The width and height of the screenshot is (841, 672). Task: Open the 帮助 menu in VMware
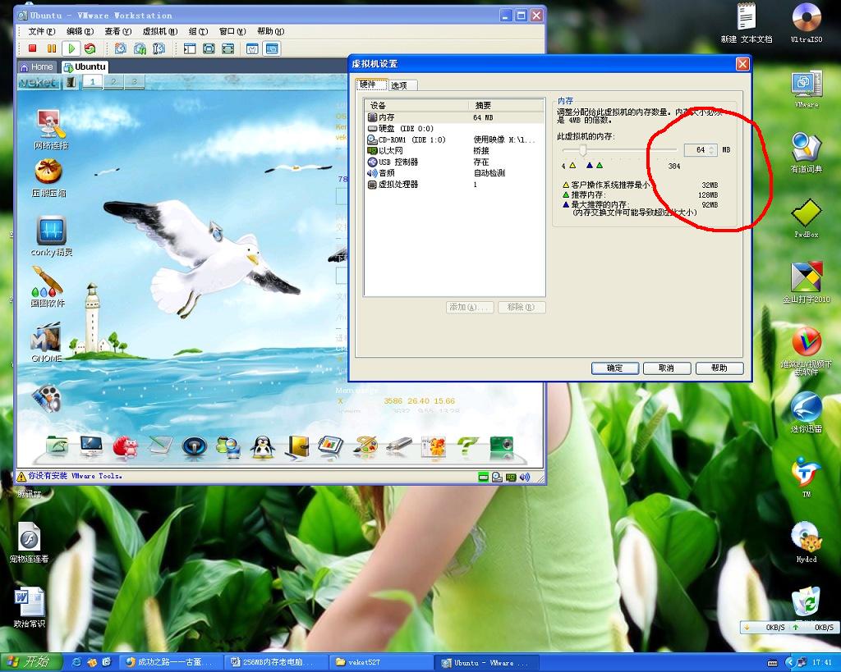271,32
